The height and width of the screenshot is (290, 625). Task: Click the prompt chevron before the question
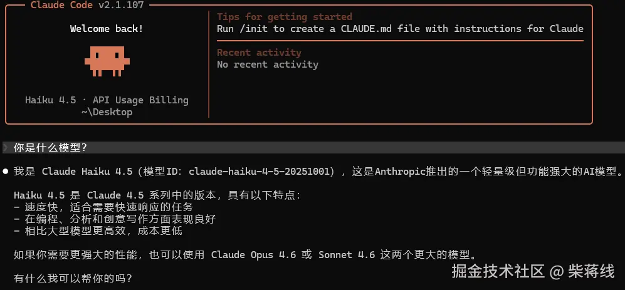coord(6,148)
